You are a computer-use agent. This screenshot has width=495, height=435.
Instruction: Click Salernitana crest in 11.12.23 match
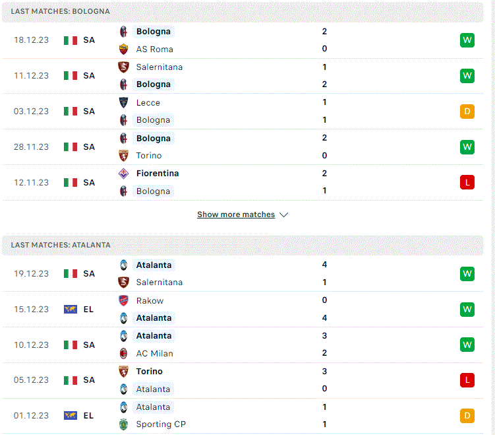click(x=123, y=67)
